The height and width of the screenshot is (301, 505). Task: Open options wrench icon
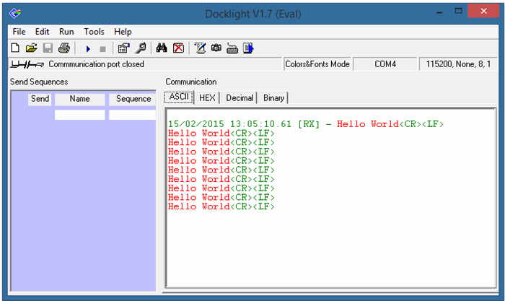[141, 48]
